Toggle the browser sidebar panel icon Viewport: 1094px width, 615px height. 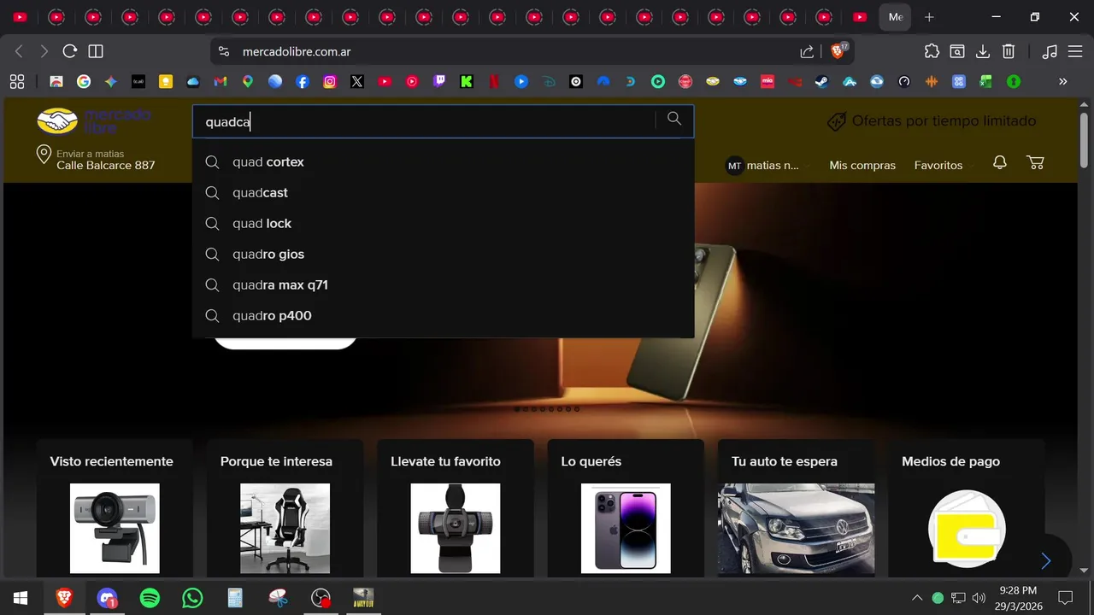[96, 51]
